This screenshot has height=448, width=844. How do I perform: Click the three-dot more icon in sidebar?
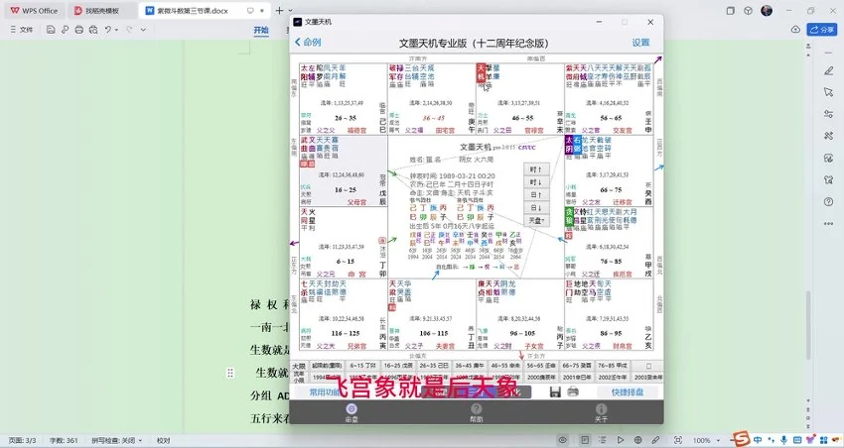828,224
